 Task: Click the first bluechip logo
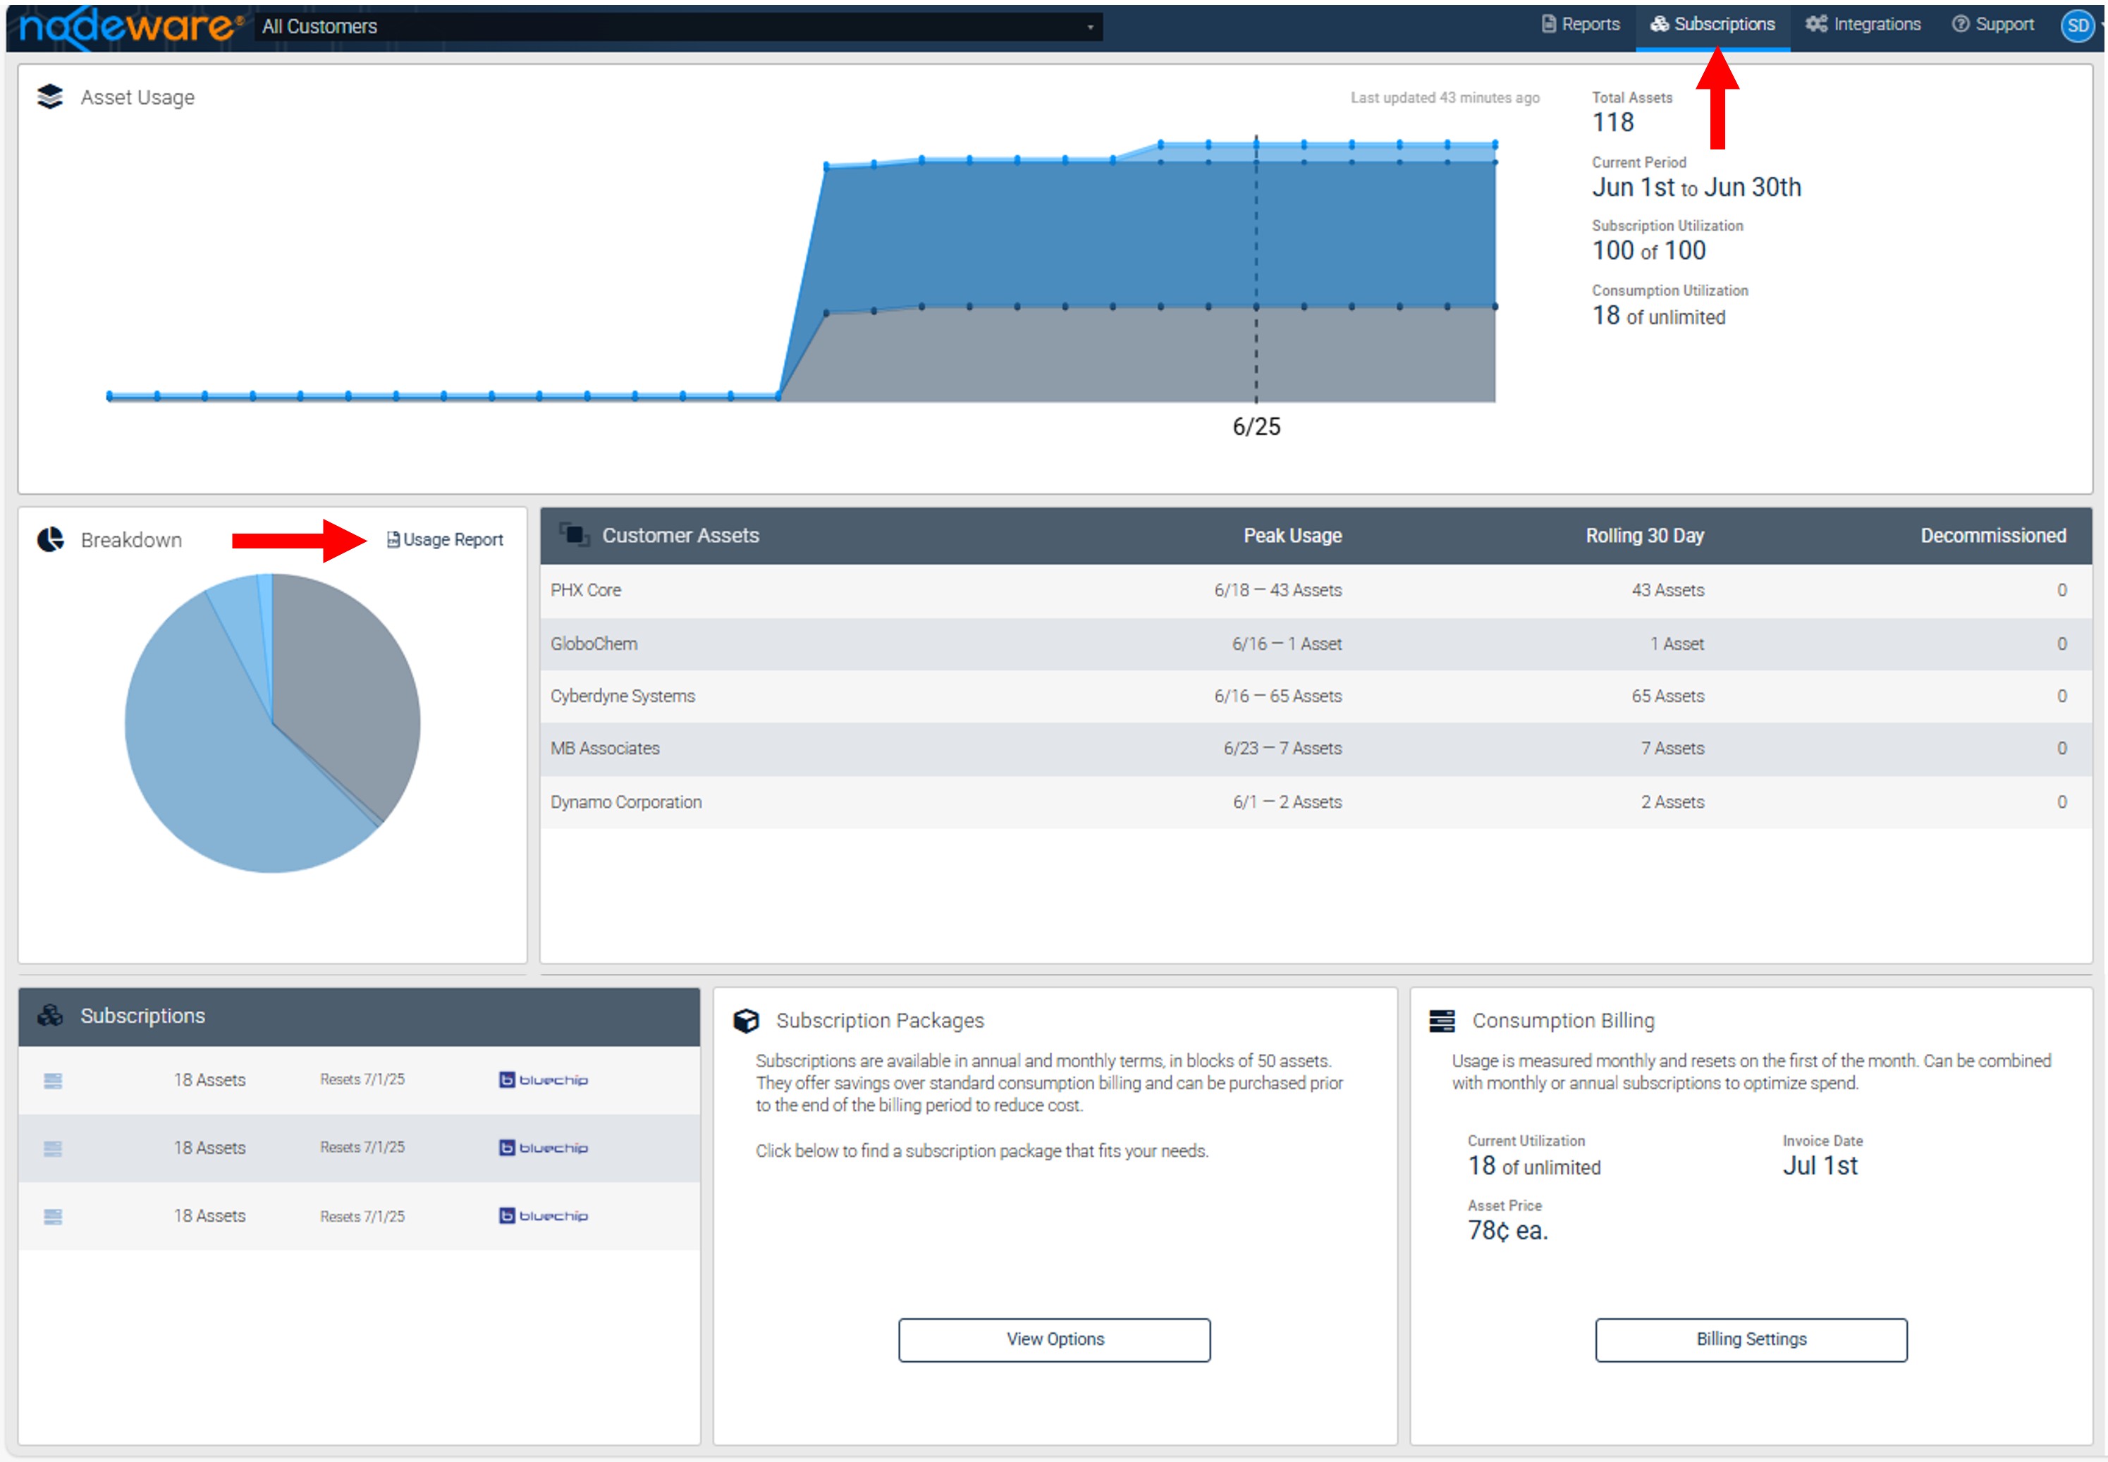(544, 1080)
